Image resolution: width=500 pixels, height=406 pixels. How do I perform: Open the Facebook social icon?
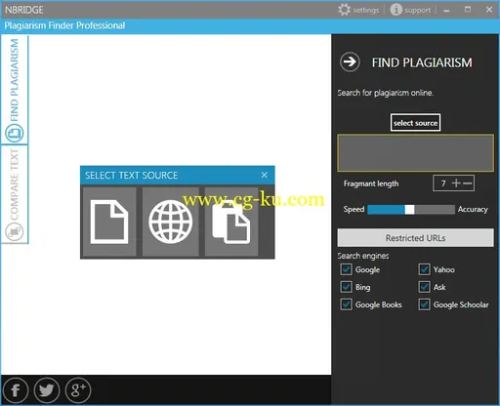pyautogui.click(x=16, y=390)
